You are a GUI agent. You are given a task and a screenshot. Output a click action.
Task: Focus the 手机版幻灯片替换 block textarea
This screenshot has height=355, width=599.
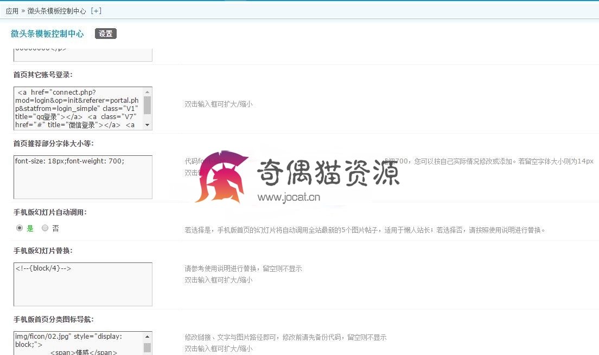[x=83, y=284]
